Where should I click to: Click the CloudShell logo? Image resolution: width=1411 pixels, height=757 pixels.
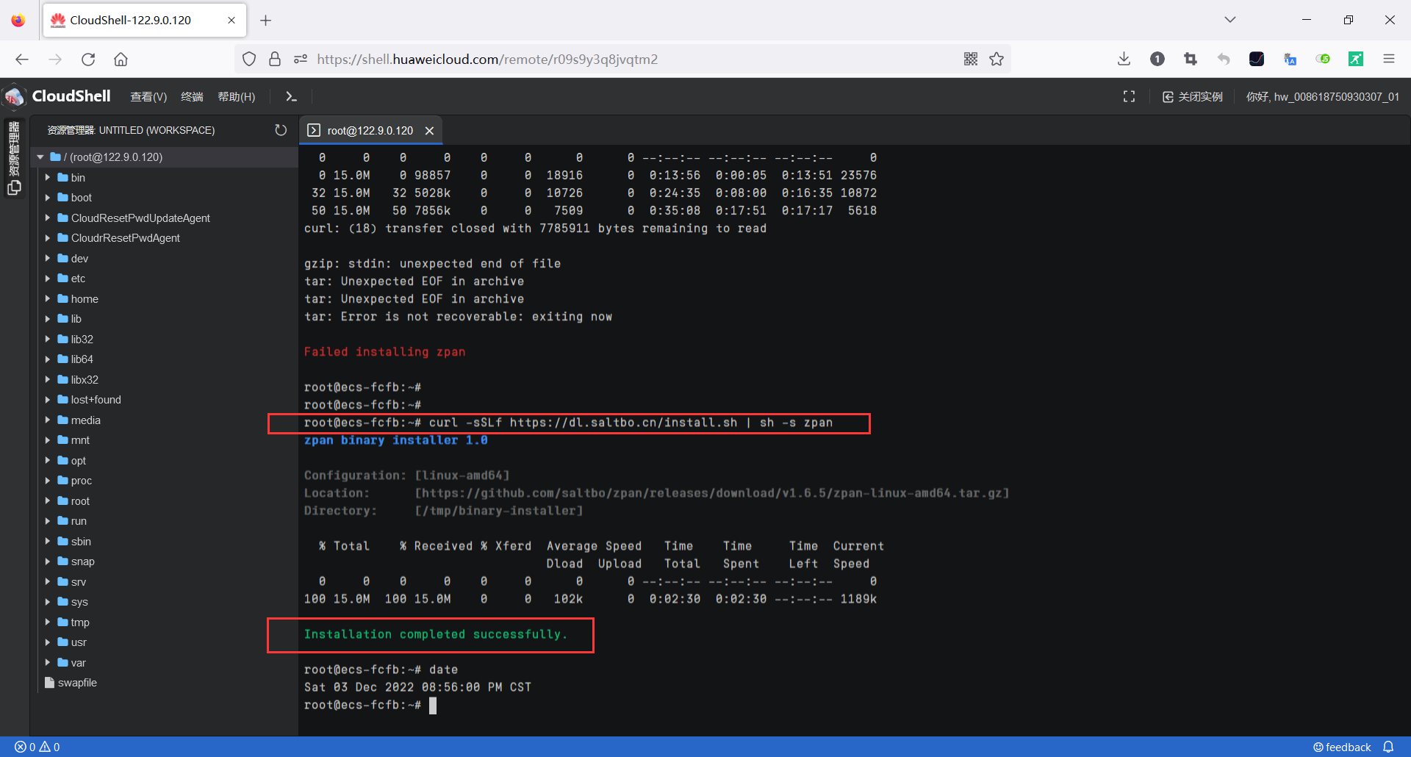[x=57, y=96]
